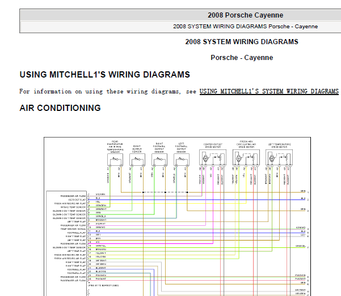This screenshot has width=341, height=296.
Task: Click the 'LEFT FOOTWELL OUTPUT SENSOR' label
Action: click(x=181, y=148)
